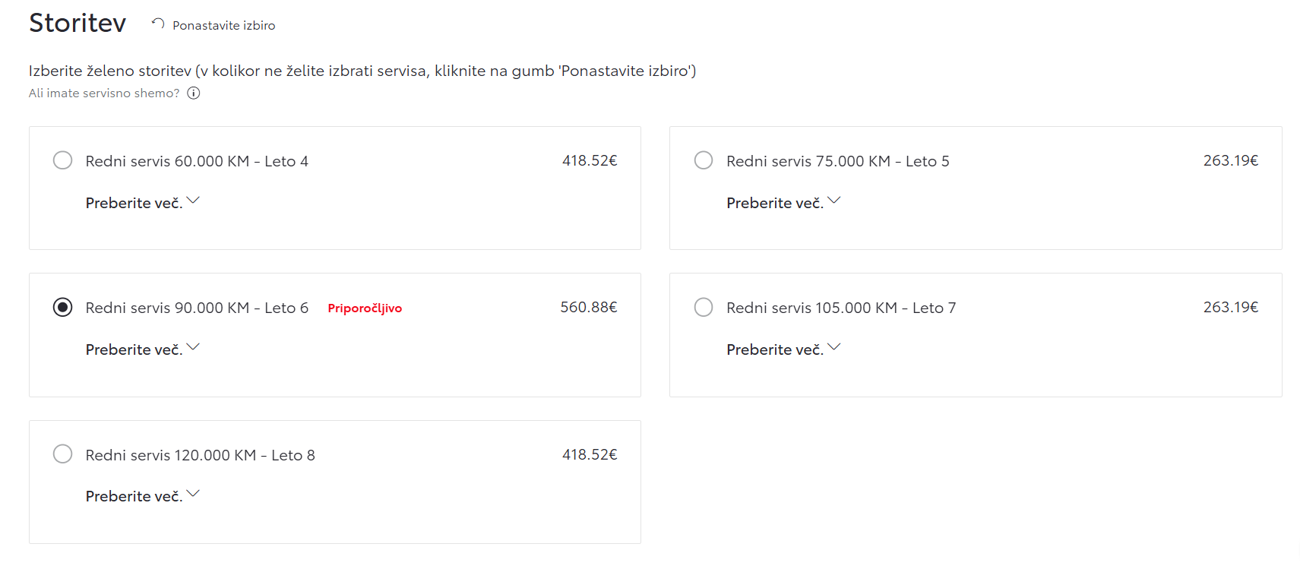
Task: Select Redni servis 60.000 KM radio button
Action: (63, 160)
